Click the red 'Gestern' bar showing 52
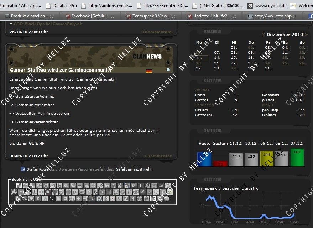 (x=220, y=164)
